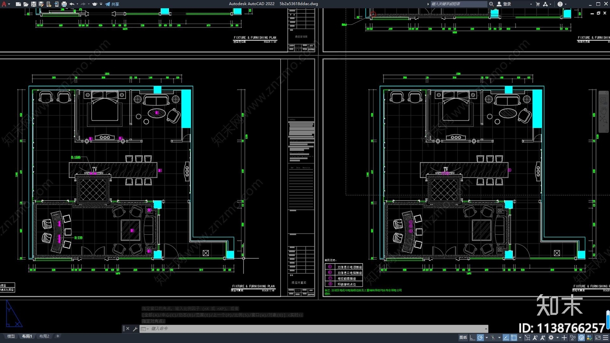Expand polar tracking angle dropdown
610x343 pixels.
click(x=486, y=337)
